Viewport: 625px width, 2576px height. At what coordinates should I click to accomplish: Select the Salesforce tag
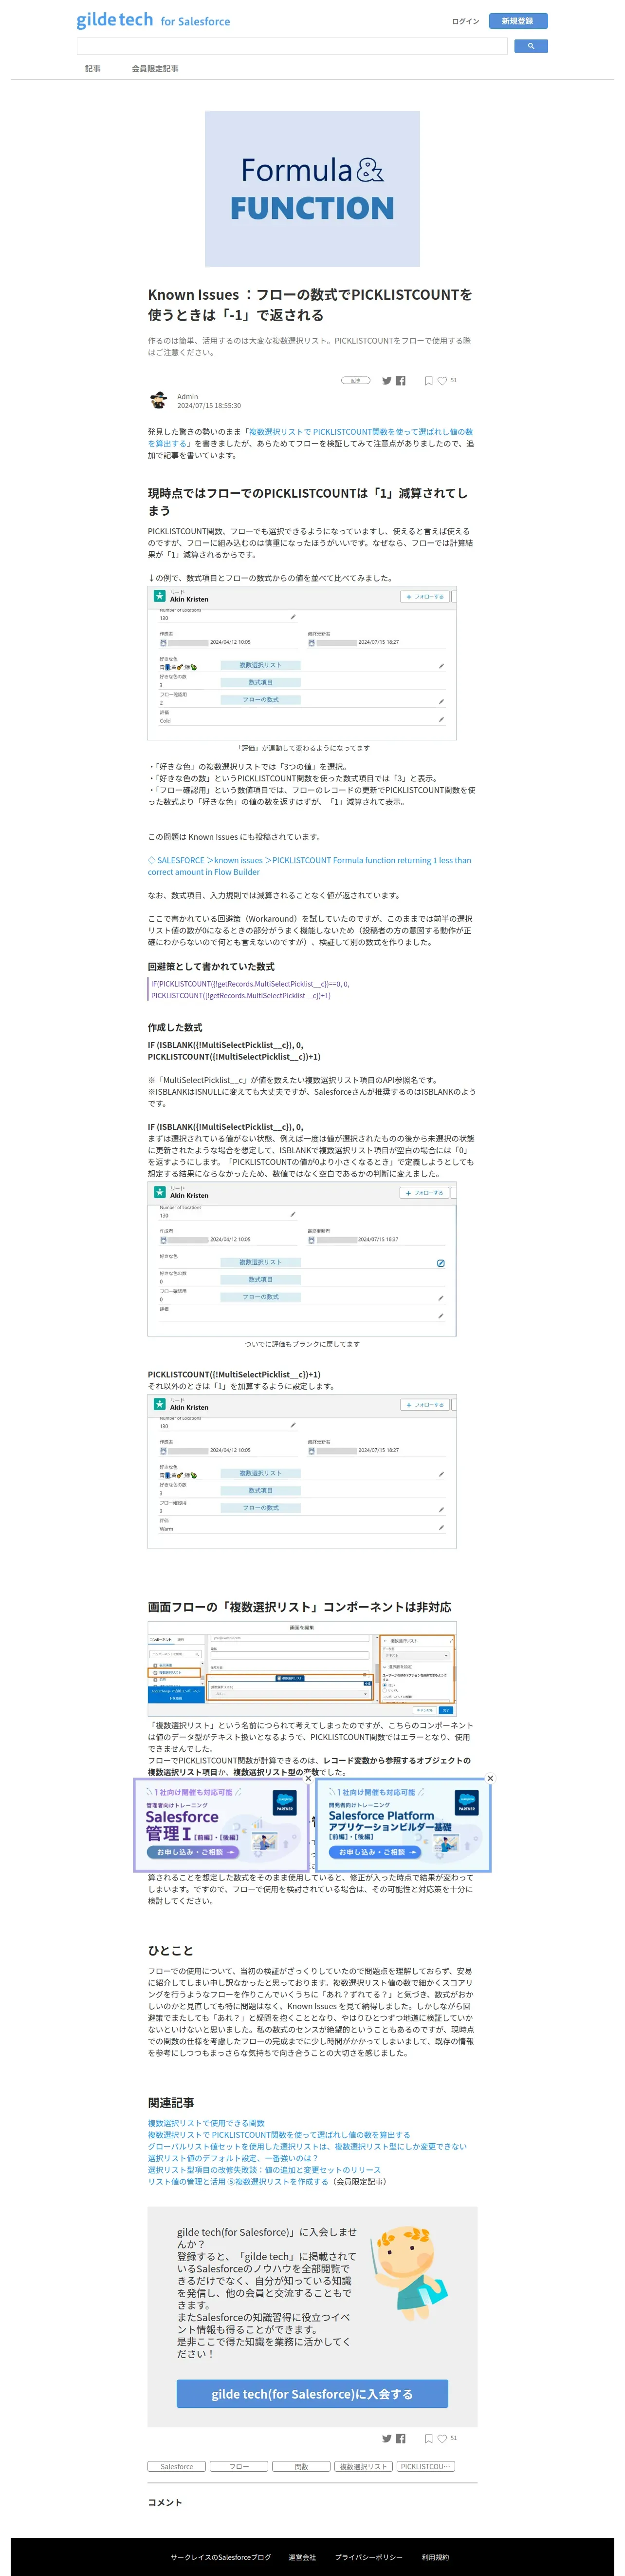click(x=177, y=2466)
